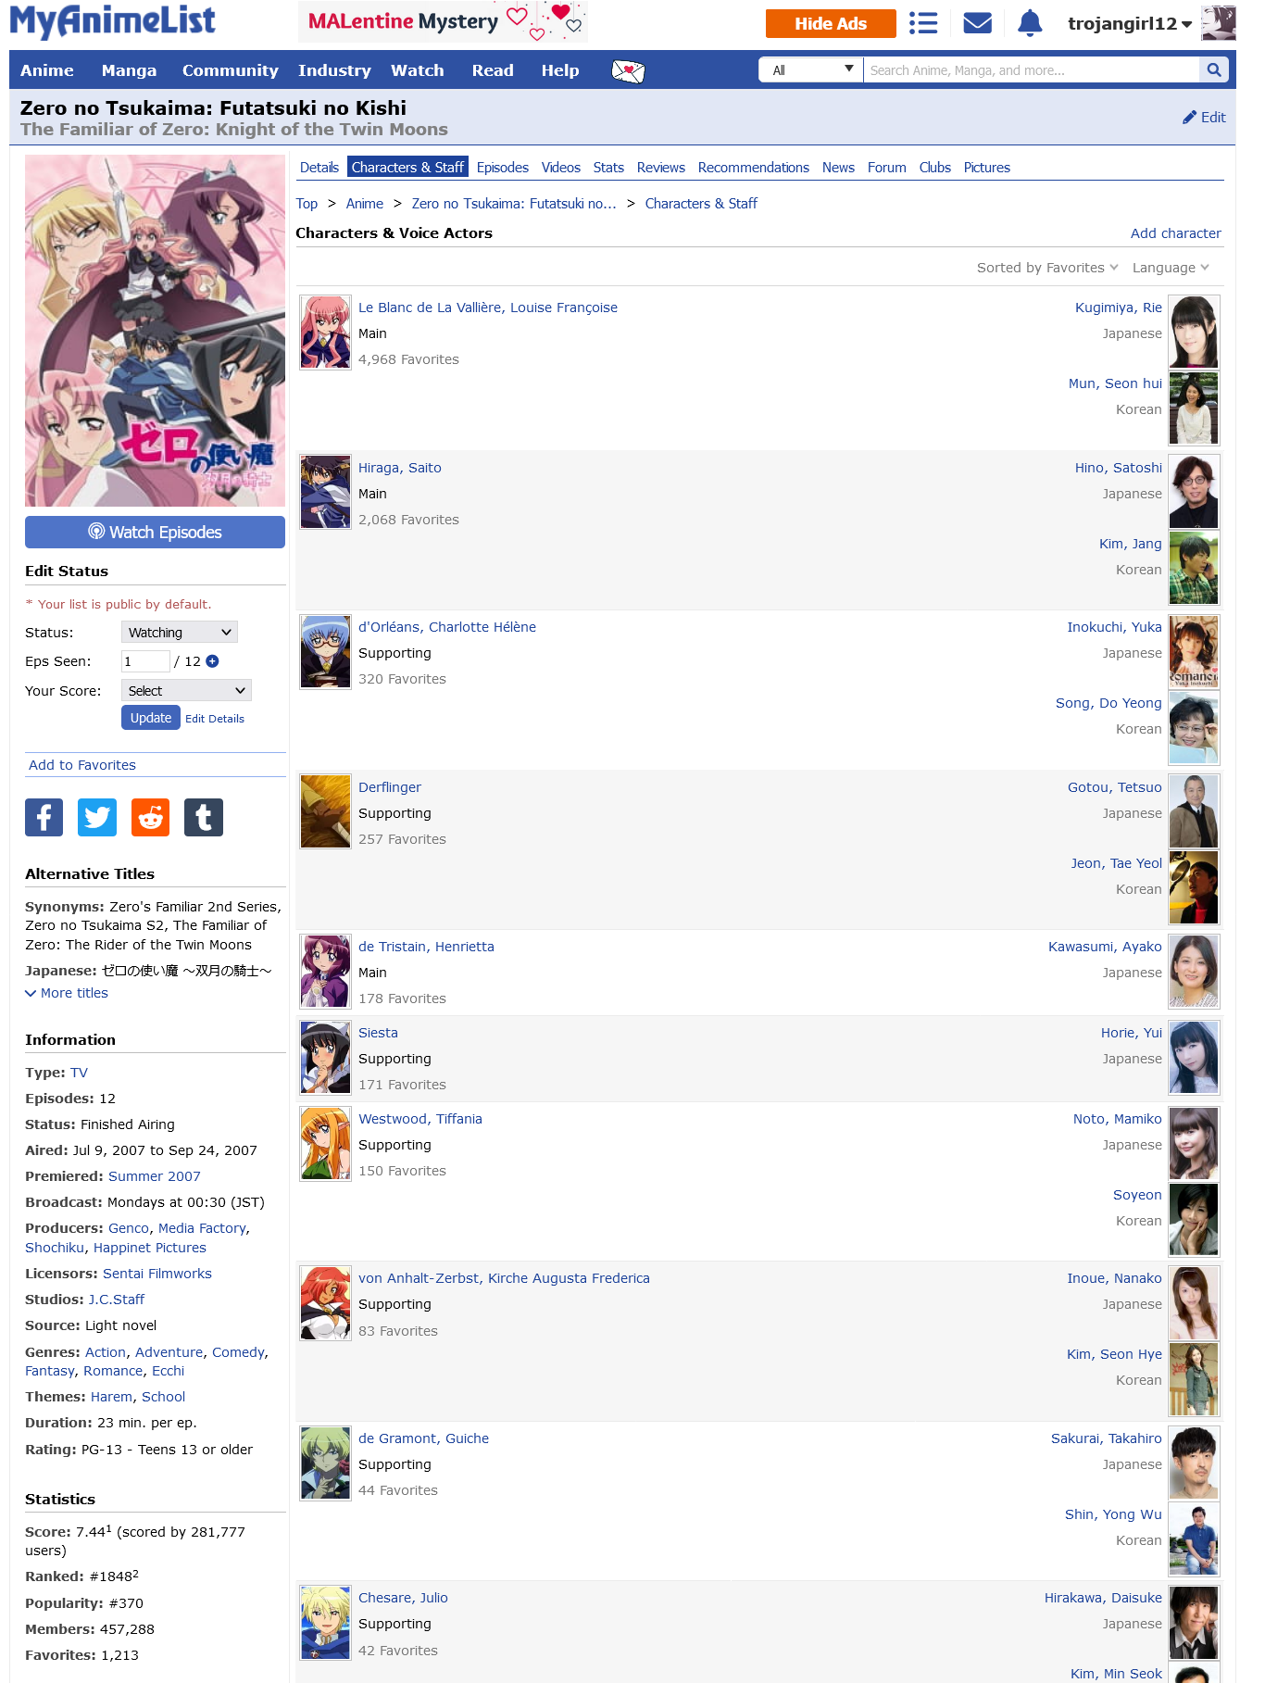Open the Your Score select dropdown
Screen dimensions: 1265x1683
click(186, 691)
